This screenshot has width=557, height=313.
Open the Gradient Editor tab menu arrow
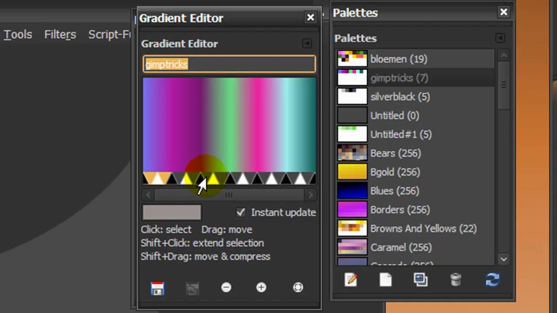[x=307, y=43]
